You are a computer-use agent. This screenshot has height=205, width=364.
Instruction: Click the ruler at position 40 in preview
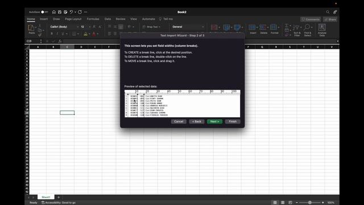(169, 92)
